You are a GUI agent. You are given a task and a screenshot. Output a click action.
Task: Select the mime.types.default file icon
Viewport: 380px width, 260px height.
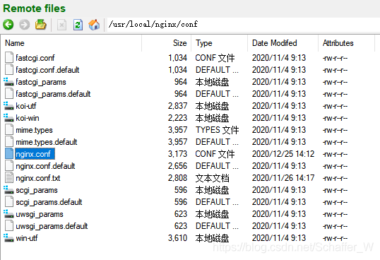coord(9,142)
